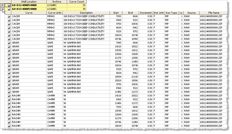
Task: Select the curve count cell showing 99
Action: click(x=77, y=9)
